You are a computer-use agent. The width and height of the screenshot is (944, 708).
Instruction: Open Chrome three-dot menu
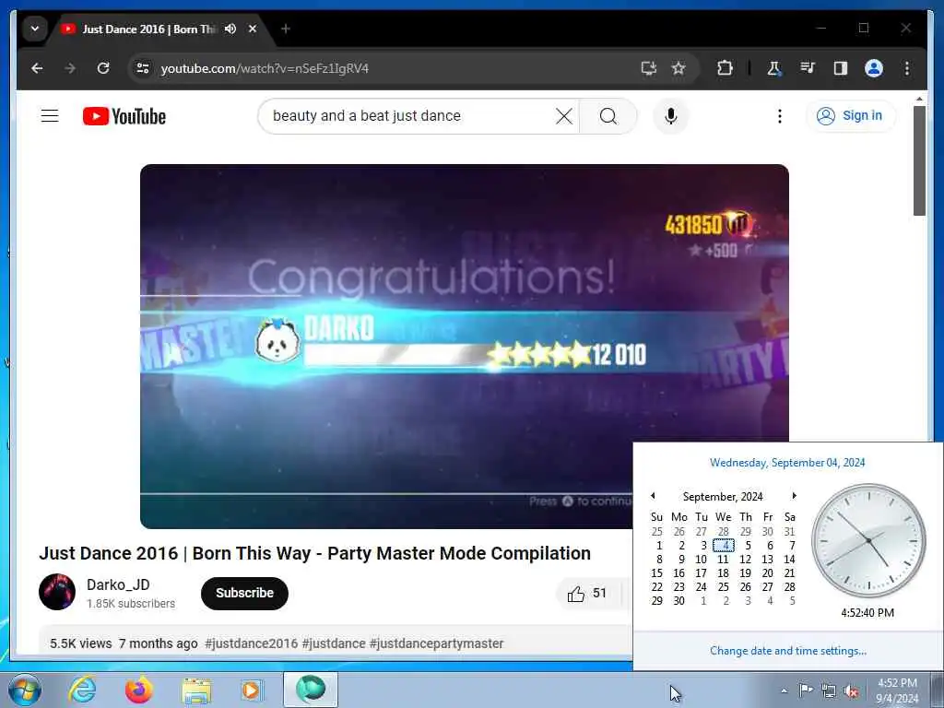[x=907, y=68]
